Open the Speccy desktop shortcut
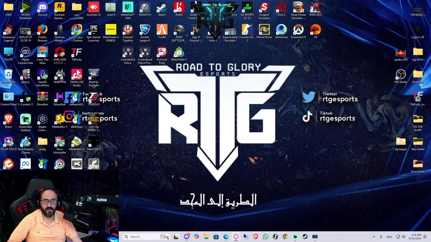Screen dimensions: 431x242 point(26,77)
